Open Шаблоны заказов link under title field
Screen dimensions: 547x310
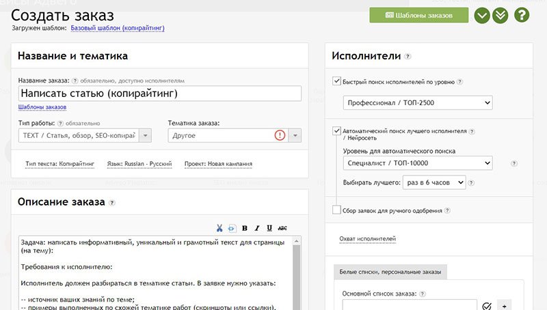pyautogui.click(x=42, y=107)
